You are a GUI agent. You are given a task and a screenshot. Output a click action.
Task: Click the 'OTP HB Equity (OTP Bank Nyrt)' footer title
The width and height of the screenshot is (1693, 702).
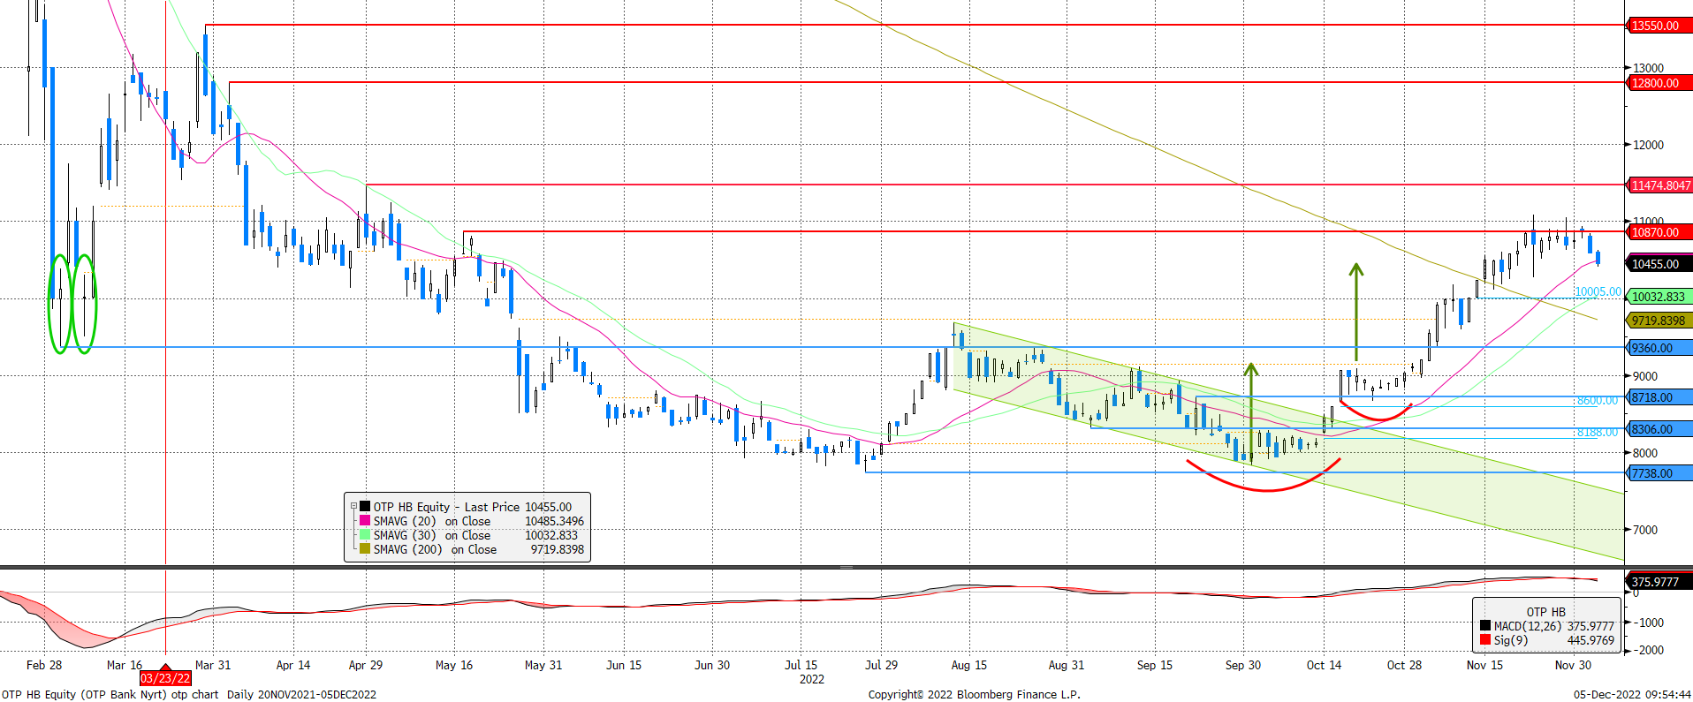tap(84, 694)
